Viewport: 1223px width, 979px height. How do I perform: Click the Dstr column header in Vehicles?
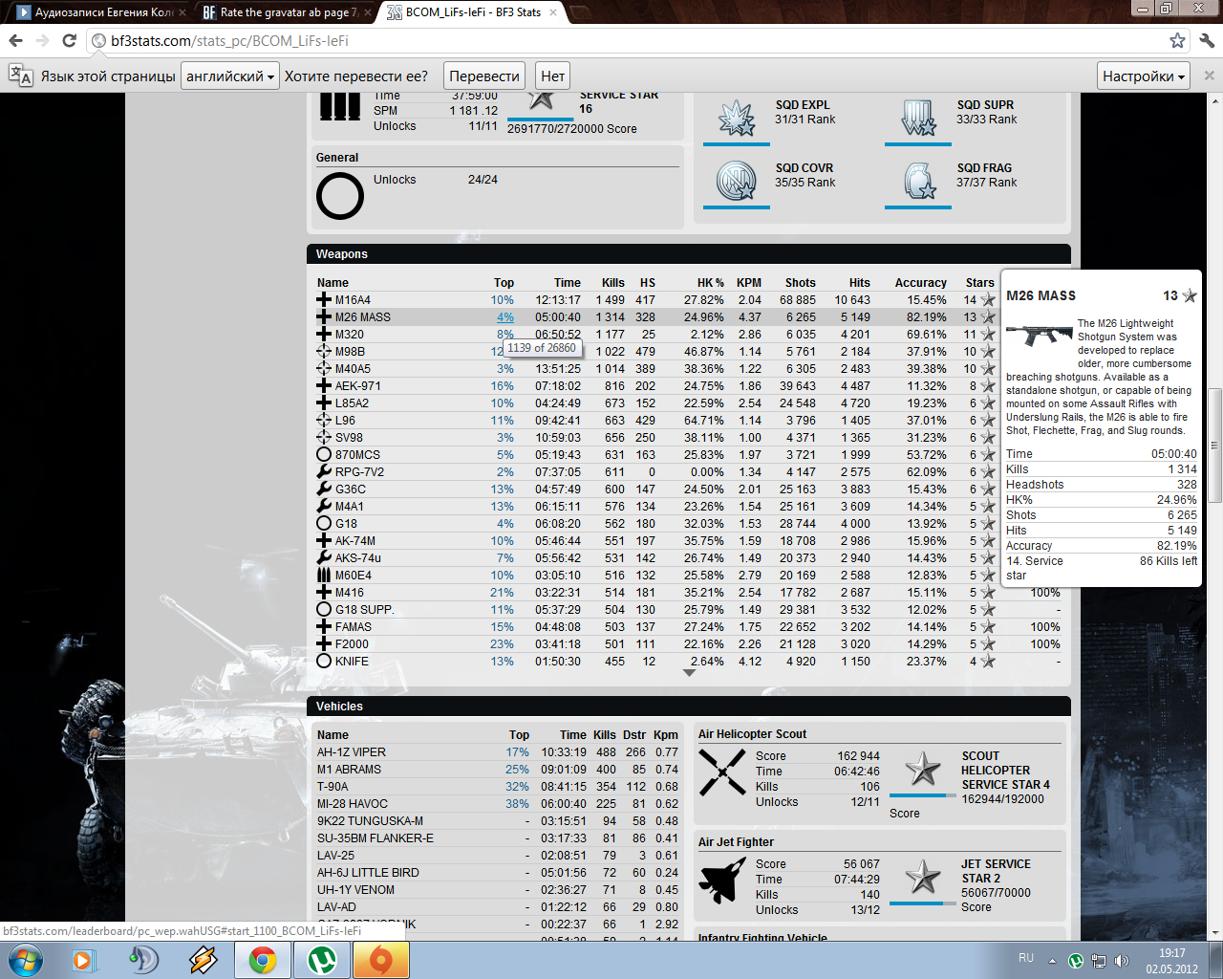[634, 735]
